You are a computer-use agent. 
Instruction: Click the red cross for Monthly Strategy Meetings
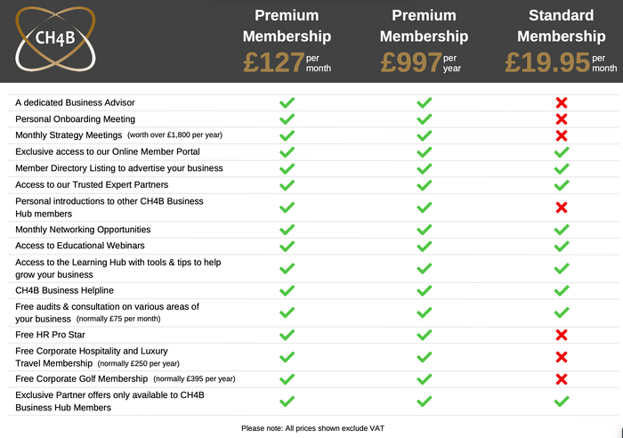click(562, 136)
